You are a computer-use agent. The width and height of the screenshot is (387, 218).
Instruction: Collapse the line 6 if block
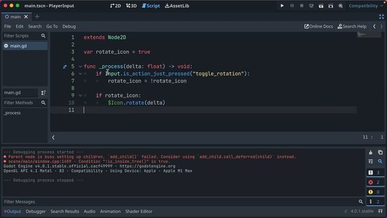(80, 74)
